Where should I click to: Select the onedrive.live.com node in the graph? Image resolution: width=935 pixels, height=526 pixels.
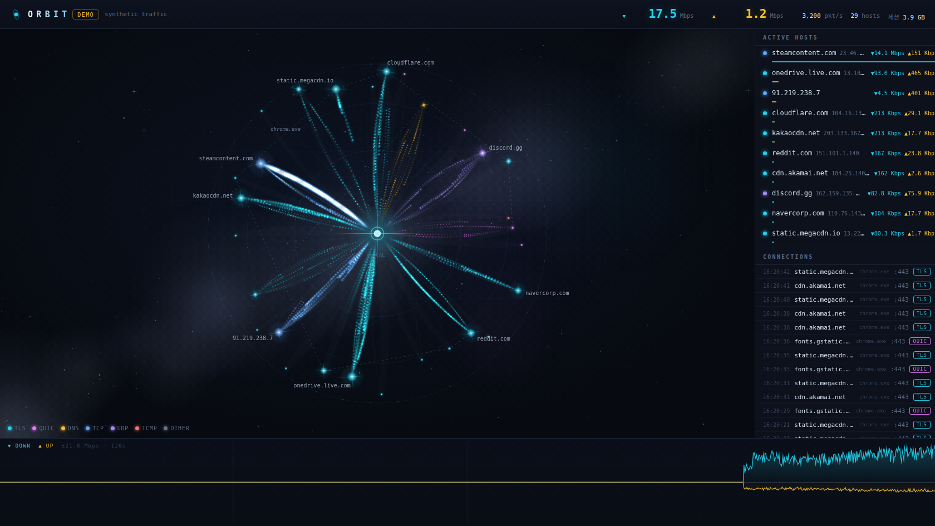(x=352, y=377)
